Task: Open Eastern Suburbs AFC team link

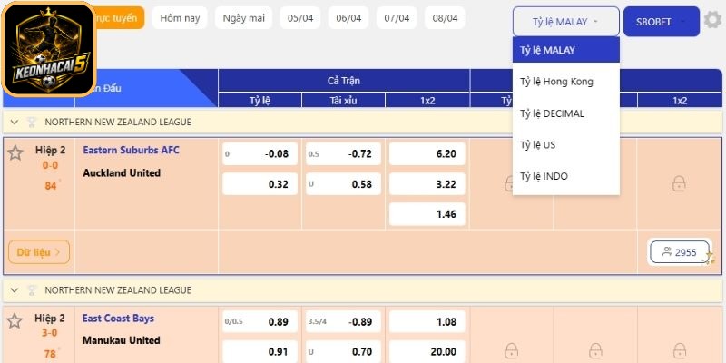Action: pos(131,150)
